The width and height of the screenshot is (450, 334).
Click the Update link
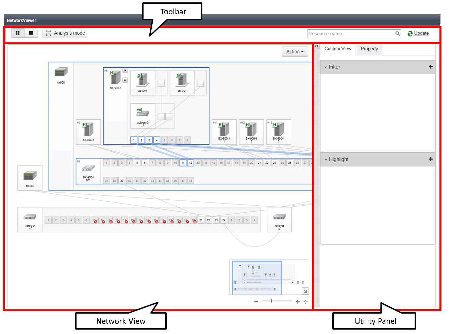(x=421, y=33)
